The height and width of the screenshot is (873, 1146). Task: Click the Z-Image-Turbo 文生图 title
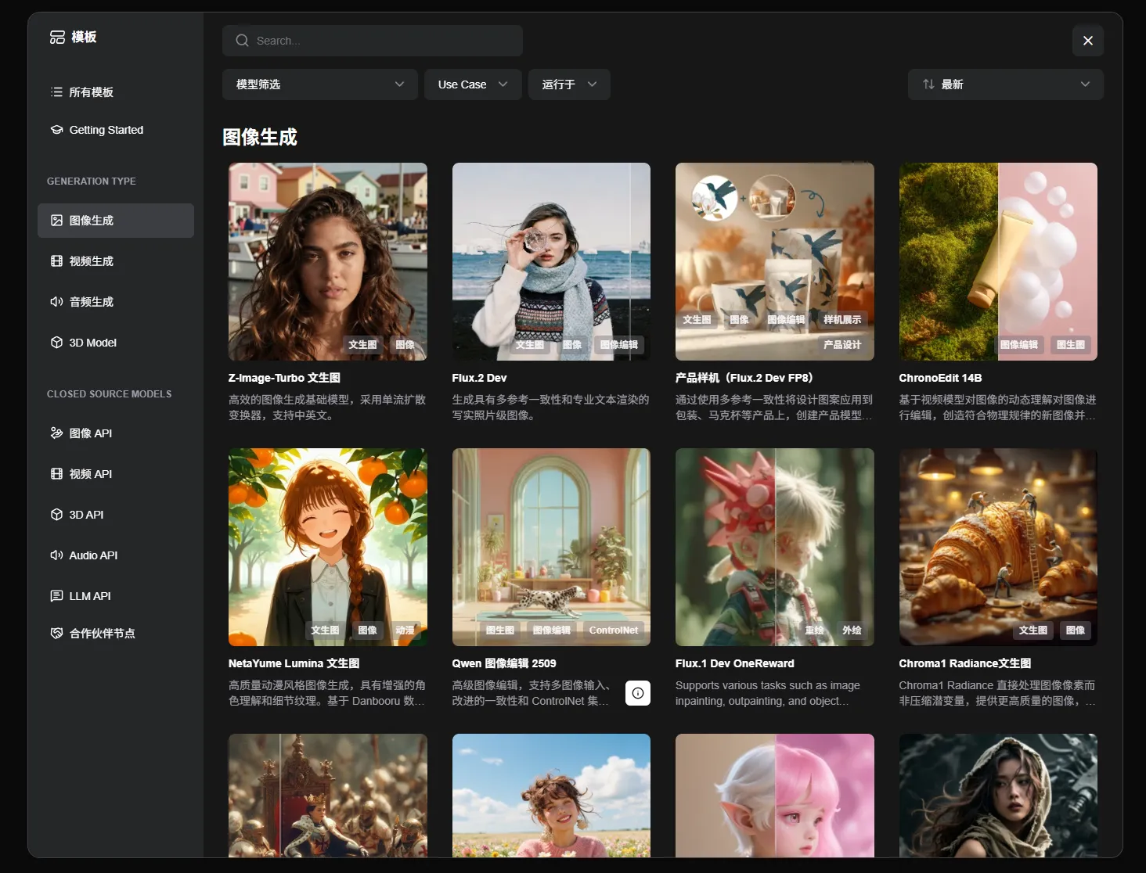284,378
